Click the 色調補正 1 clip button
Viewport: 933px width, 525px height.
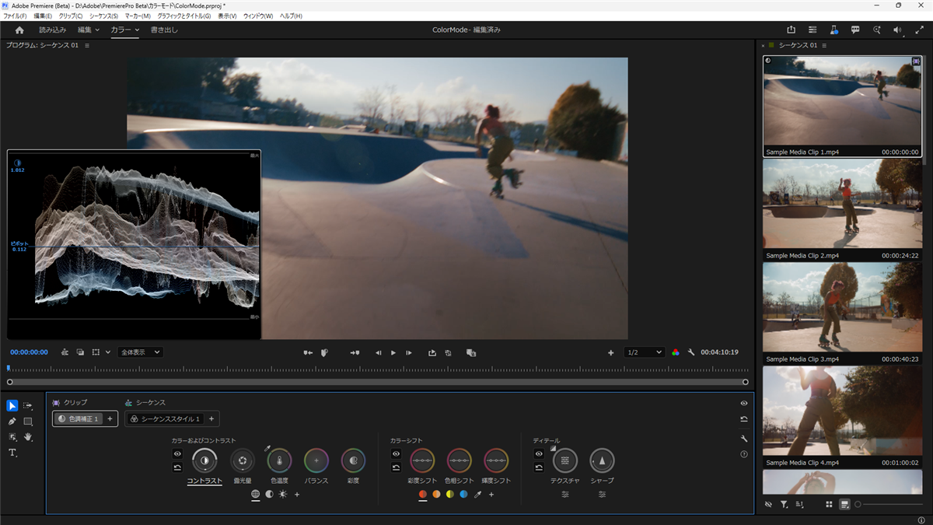pos(79,418)
